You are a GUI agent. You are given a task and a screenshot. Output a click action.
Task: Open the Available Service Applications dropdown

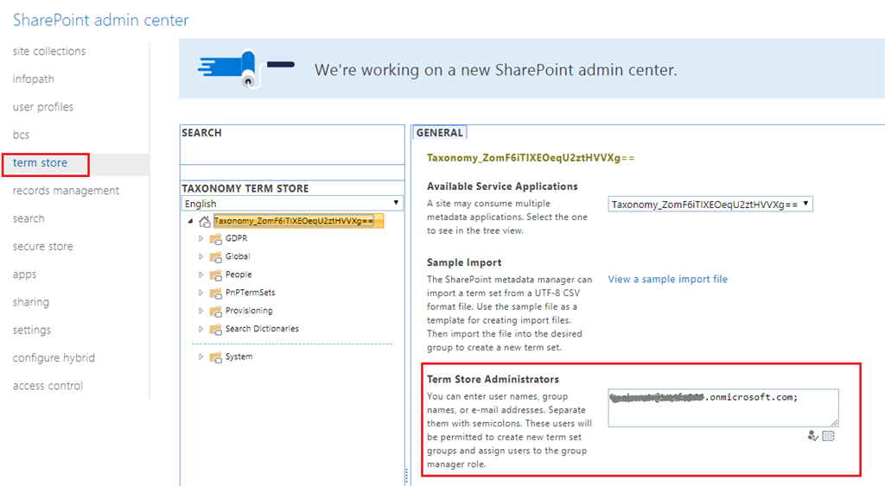coord(710,205)
